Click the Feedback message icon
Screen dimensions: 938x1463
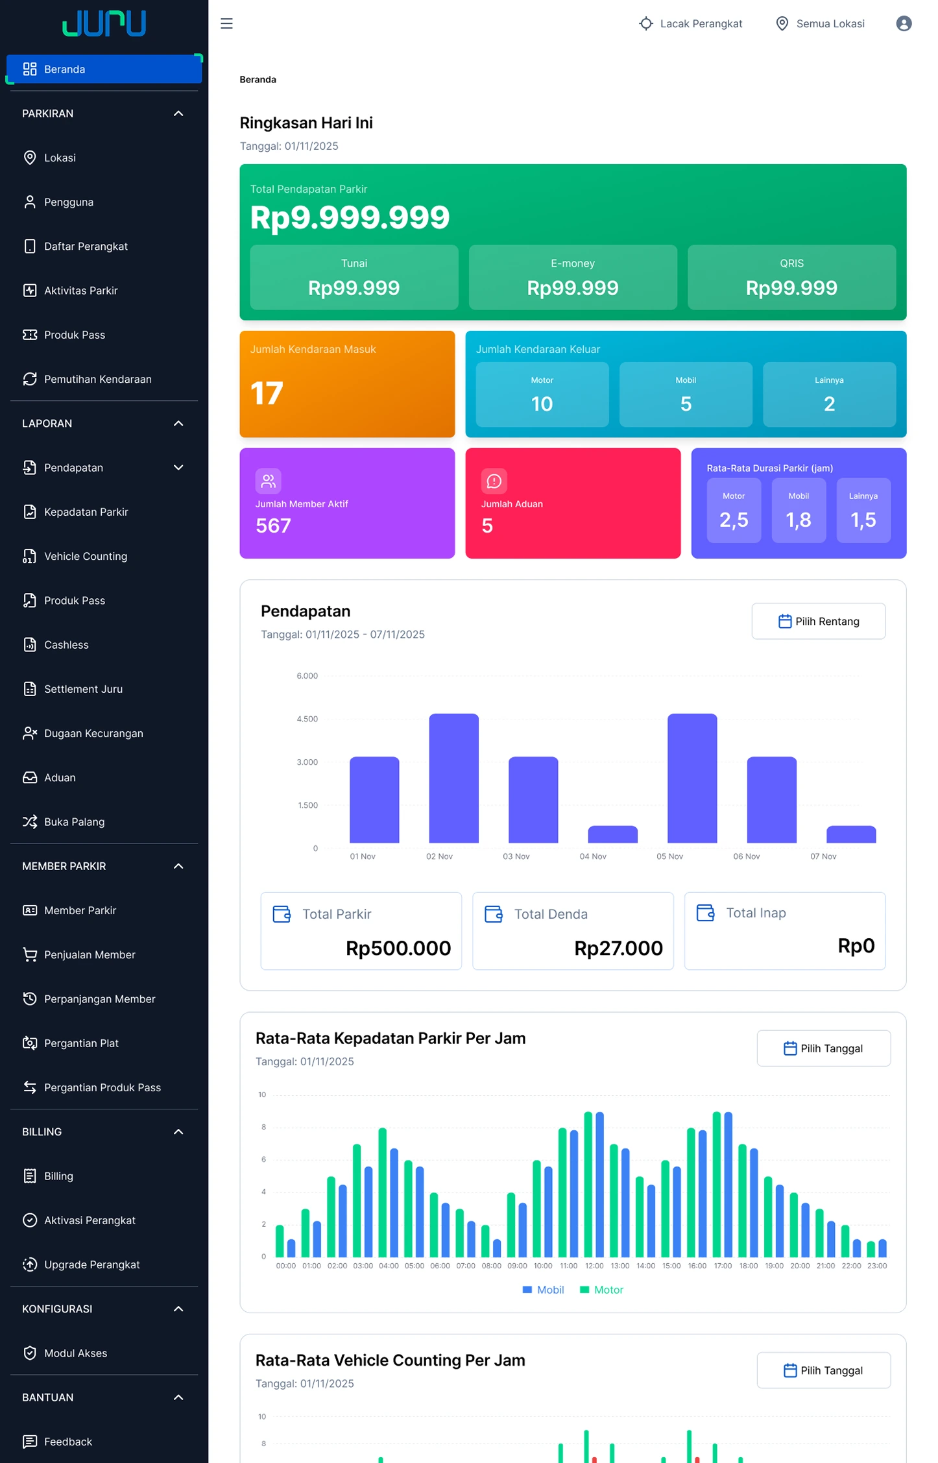[30, 1442]
